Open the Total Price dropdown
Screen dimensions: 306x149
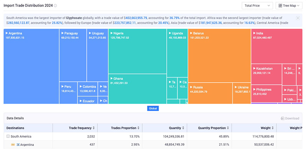pos(257,6)
